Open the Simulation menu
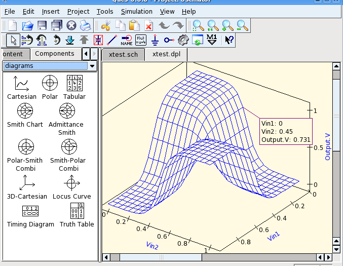 136,11
